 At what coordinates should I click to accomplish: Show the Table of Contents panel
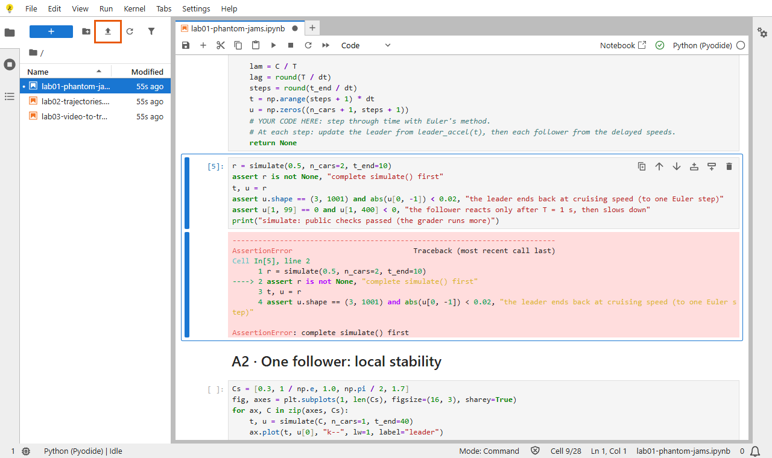[x=10, y=96]
